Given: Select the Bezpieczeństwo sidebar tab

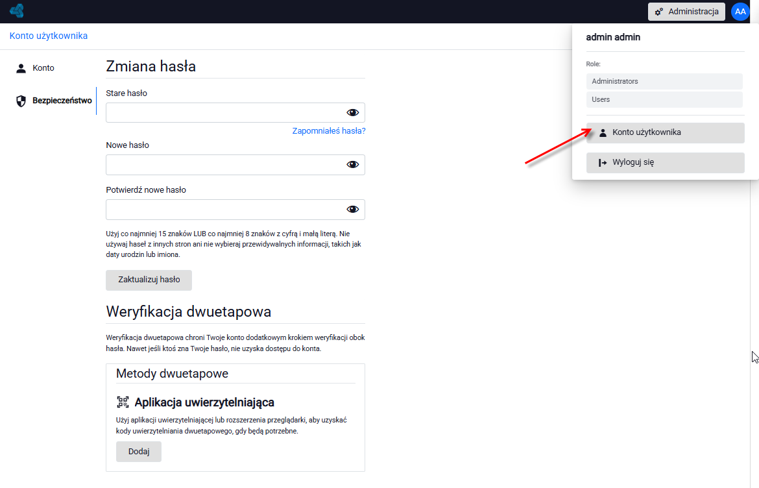Looking at the screenshot, I should tap(53, 101).
